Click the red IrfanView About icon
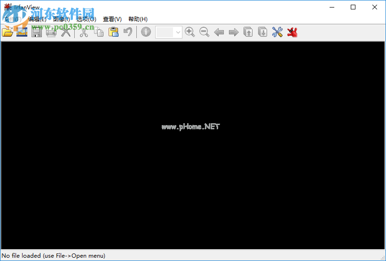The height and width of the screenshot is (261, 386). pyautogui.click(x=292, y=32)
